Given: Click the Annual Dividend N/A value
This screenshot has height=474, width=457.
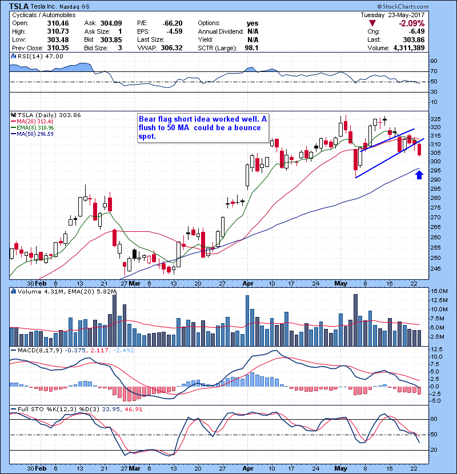Looking at the screenshot, I should (x=253, y=31).
